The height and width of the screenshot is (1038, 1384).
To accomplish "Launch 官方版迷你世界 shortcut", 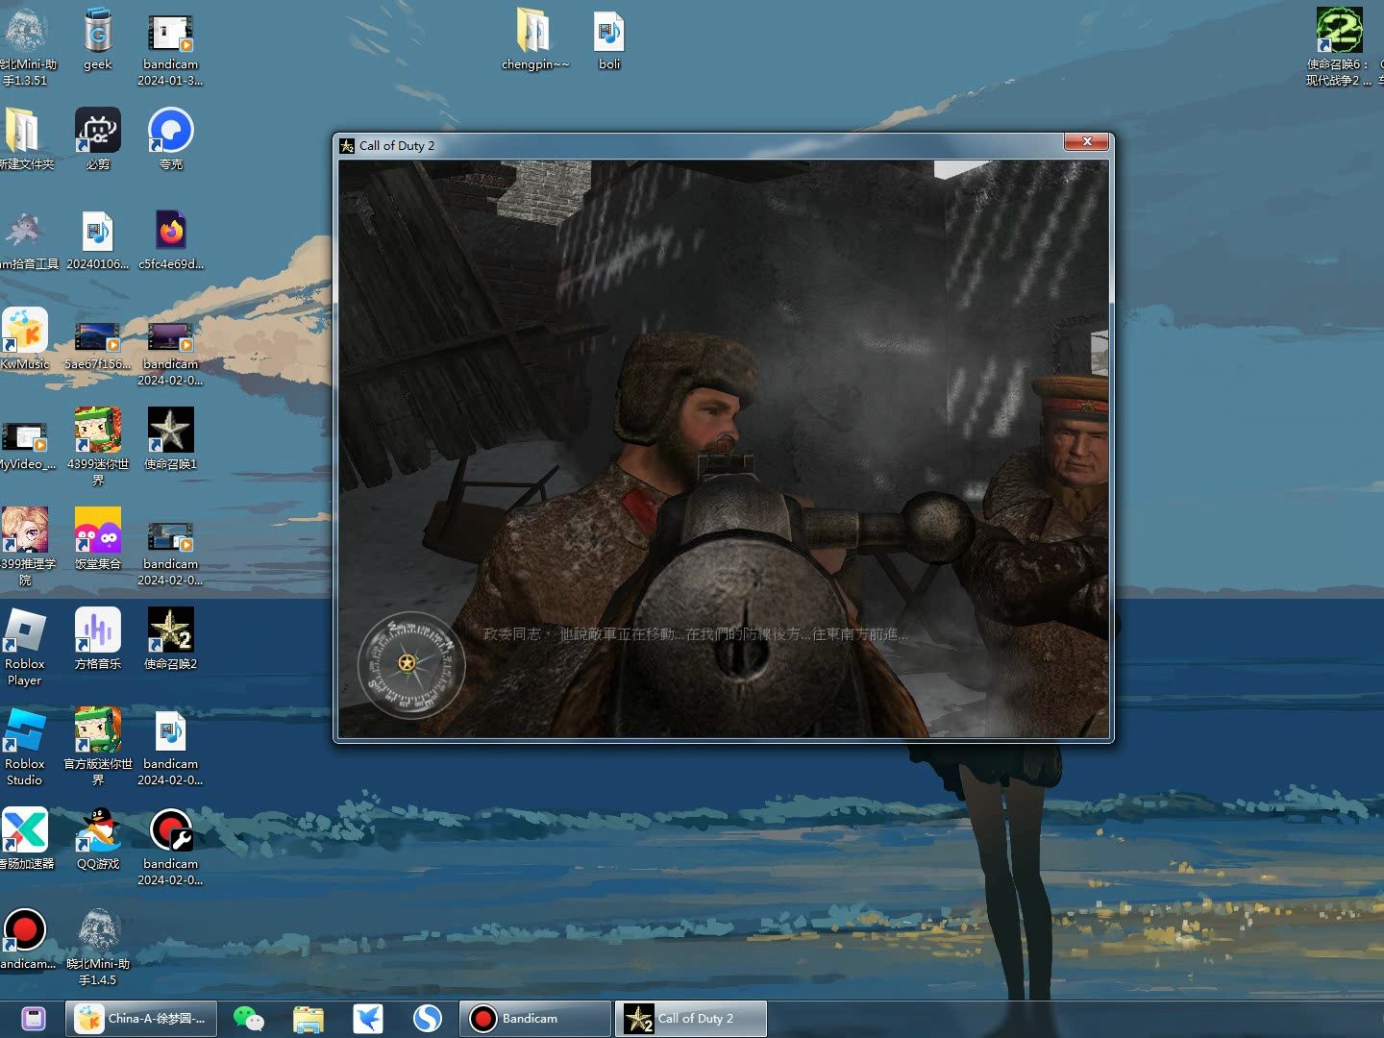I will pos(98,748).
